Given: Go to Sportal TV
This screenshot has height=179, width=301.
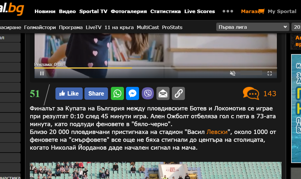Looking at the screenshot, I should coord(93,11).
